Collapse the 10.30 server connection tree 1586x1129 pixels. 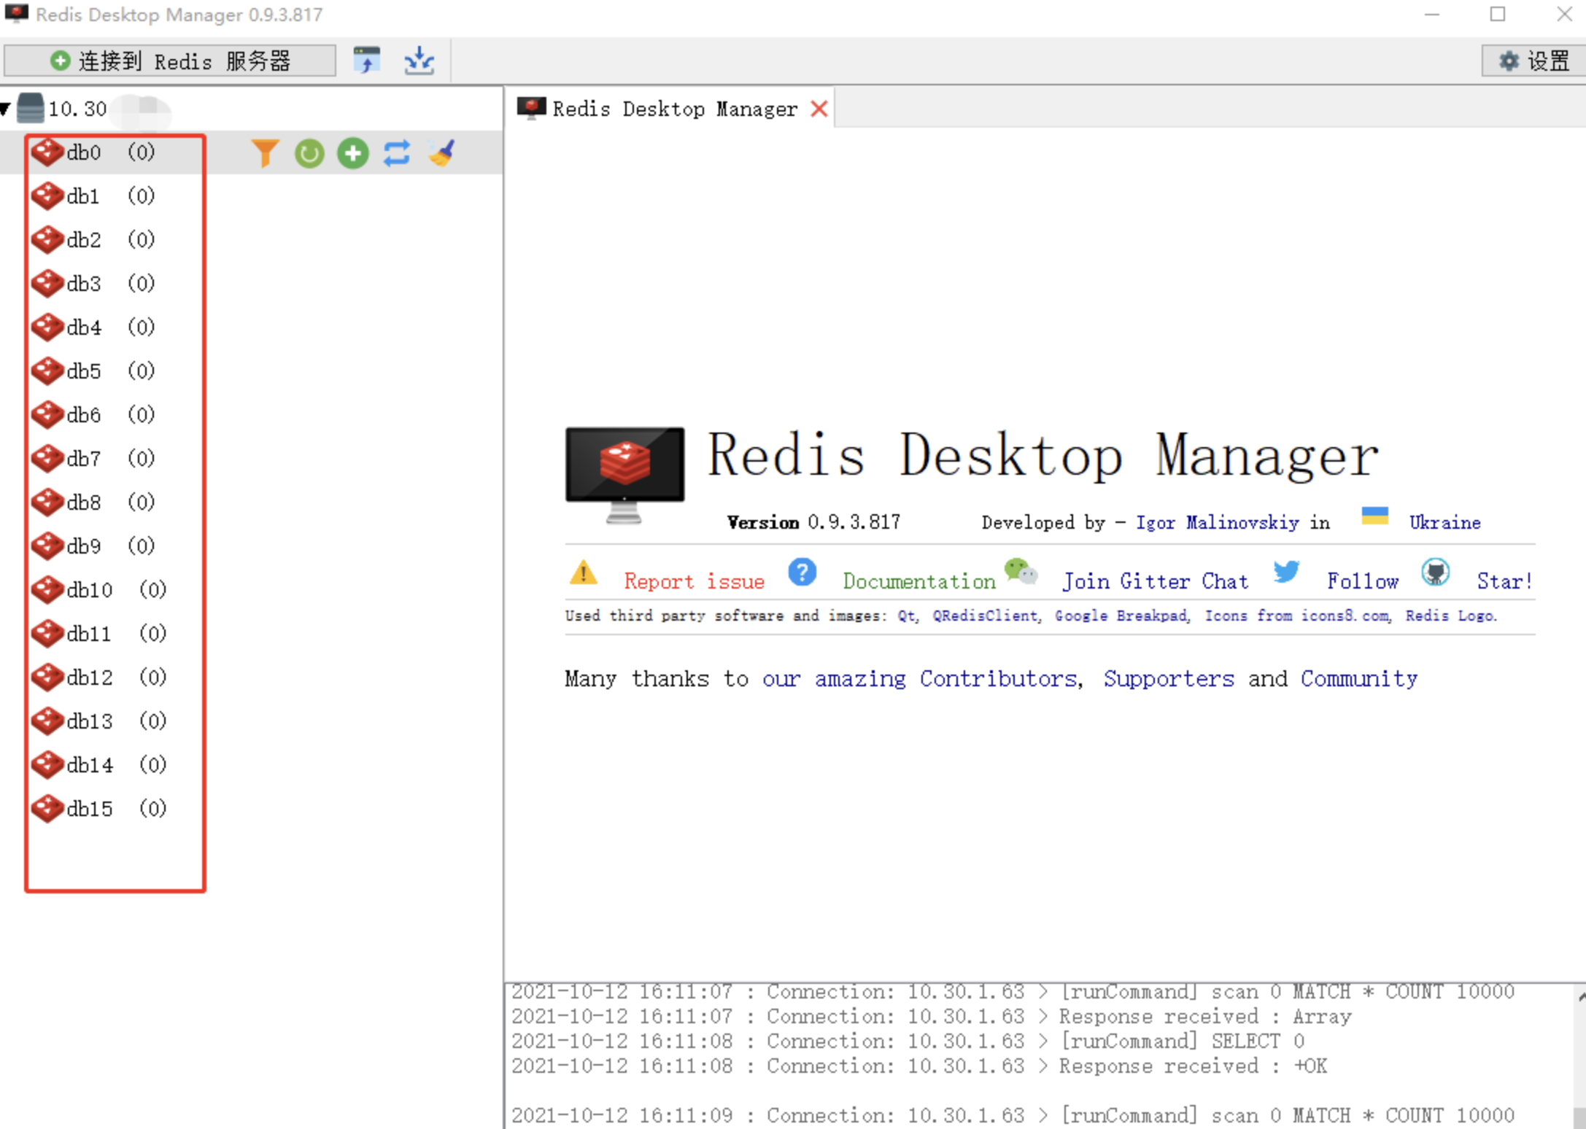click(6, 109)
